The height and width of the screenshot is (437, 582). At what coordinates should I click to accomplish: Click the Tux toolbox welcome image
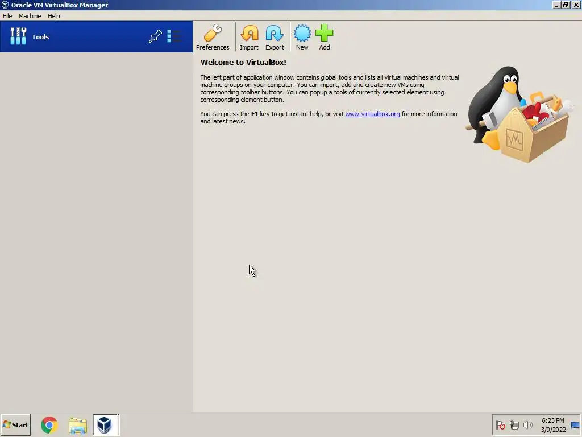click(x=519, y=114)
